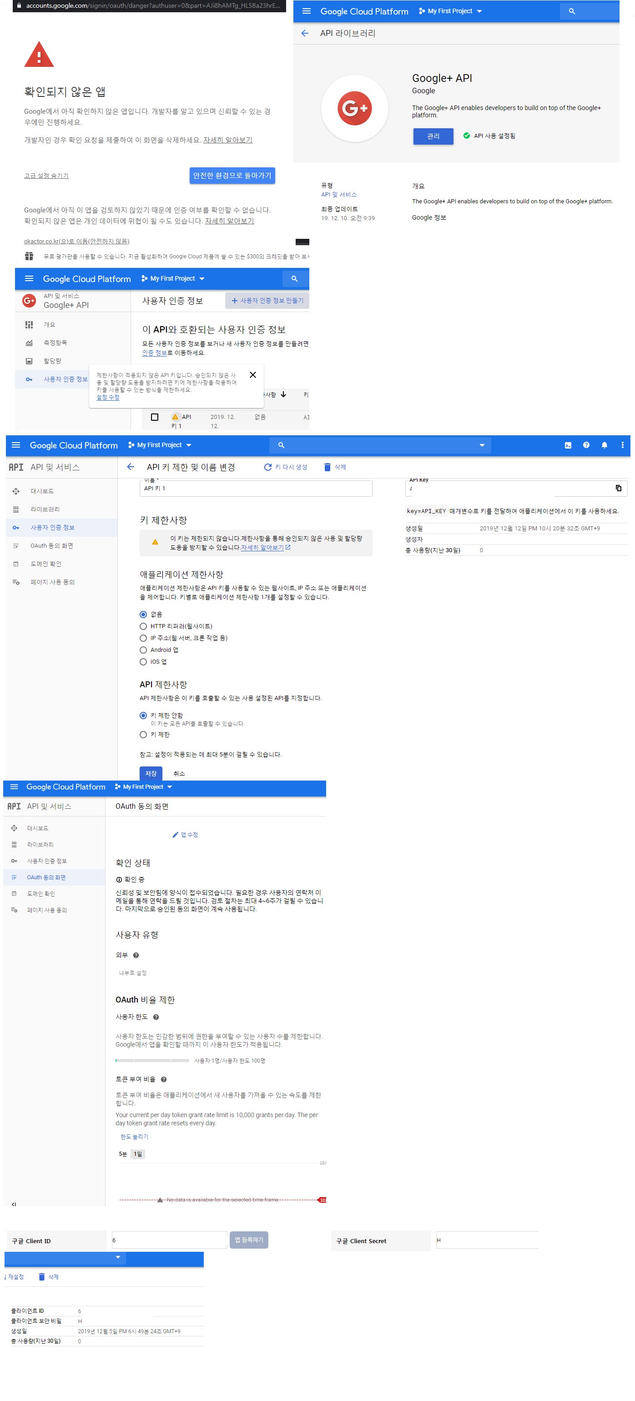Click the warning icon beside API 키 1

click(x=175, y=417)
